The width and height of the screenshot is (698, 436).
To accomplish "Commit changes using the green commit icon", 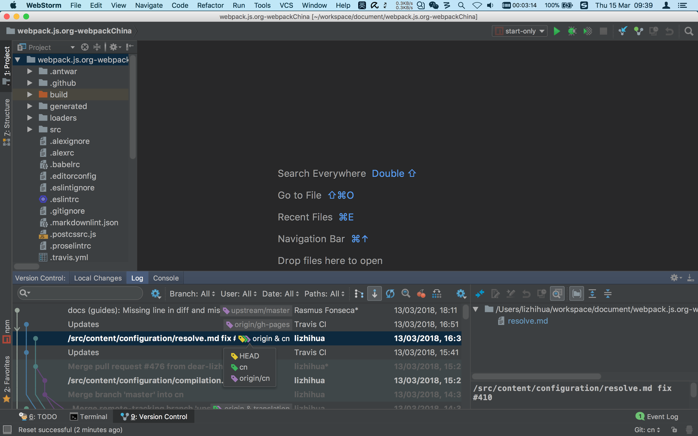I will point(638,31).
